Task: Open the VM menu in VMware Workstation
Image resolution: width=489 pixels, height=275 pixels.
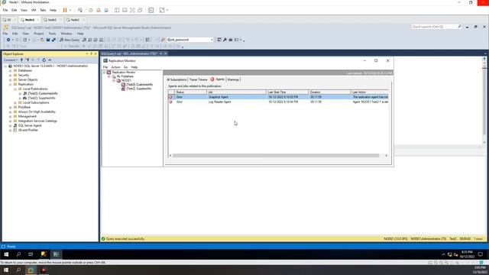Action: pyautogui.click(x=34, y=10)
